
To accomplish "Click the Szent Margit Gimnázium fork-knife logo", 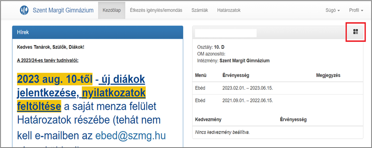I will [24, 10].
